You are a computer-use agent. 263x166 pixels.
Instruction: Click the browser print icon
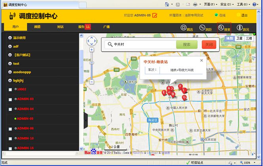click(195, 4)
